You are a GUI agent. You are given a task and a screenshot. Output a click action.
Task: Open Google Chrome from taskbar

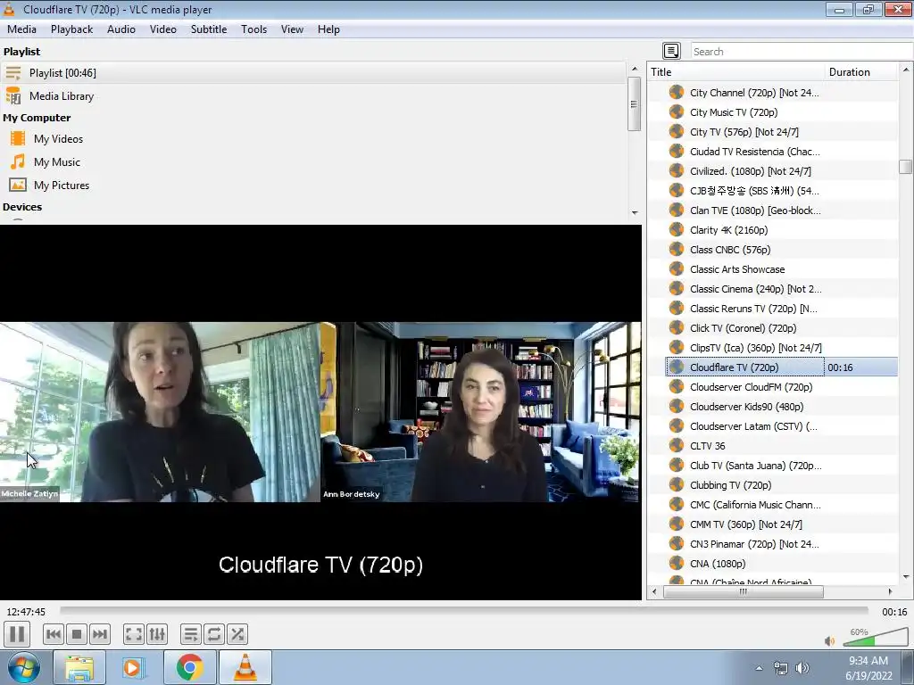coord(190,667)
